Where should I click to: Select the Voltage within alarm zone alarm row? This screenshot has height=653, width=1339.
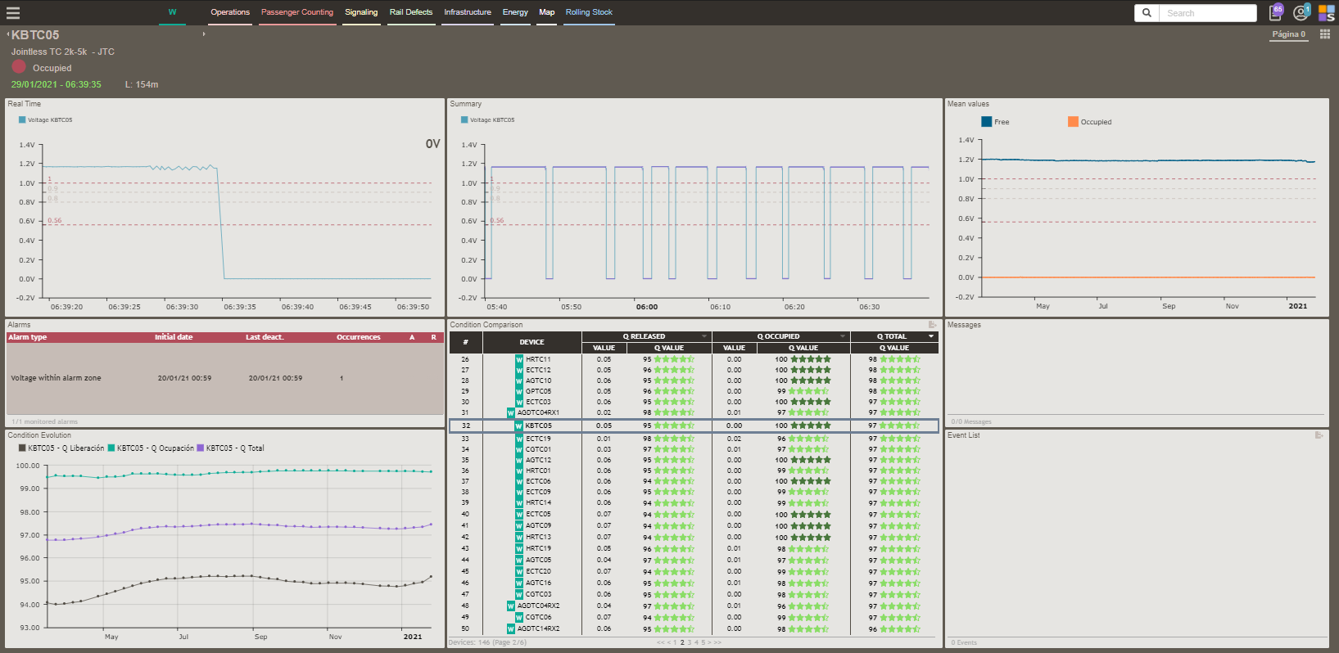224,378
